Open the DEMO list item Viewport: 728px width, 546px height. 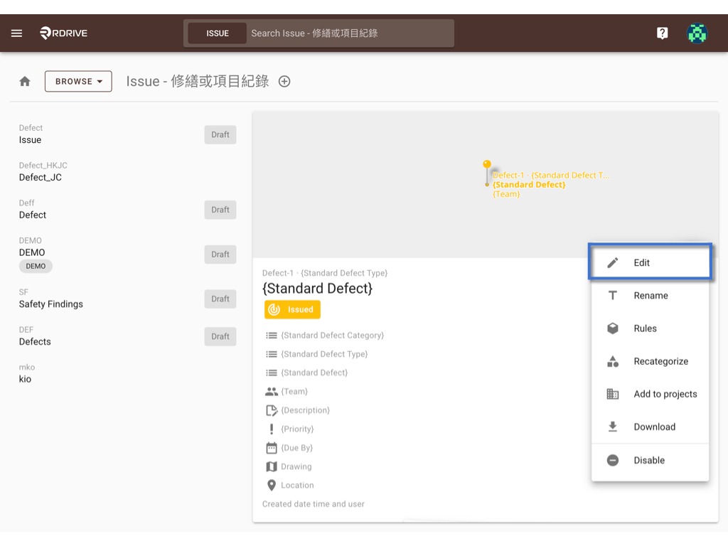127,254
